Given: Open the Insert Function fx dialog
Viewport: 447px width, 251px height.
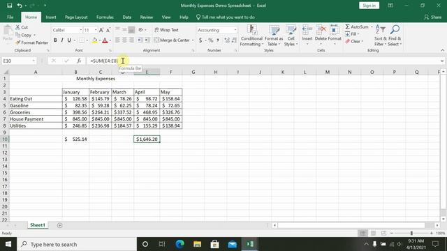Looking at the screenshot, I should coord(79,61).
